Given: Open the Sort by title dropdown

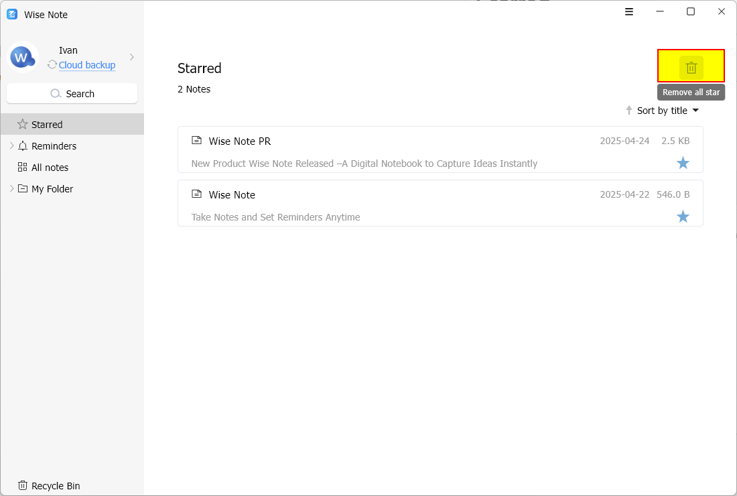Looking at the screenshot, I should 668,111.
